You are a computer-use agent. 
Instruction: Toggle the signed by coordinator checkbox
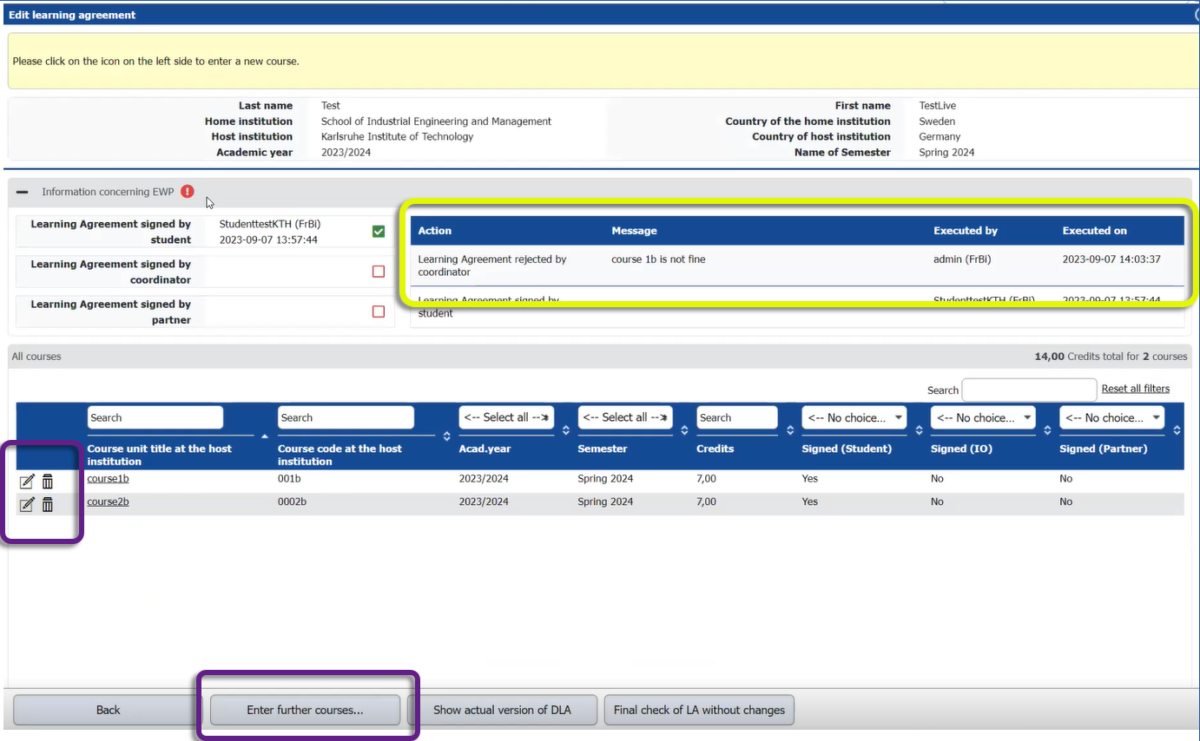click(x=378, y=272)
